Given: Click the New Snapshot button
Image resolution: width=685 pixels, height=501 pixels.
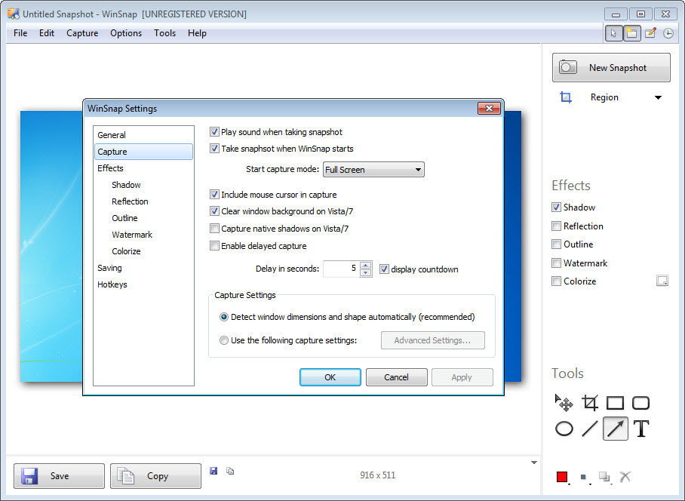Looking at the screenshot, I should click(611, 68).
